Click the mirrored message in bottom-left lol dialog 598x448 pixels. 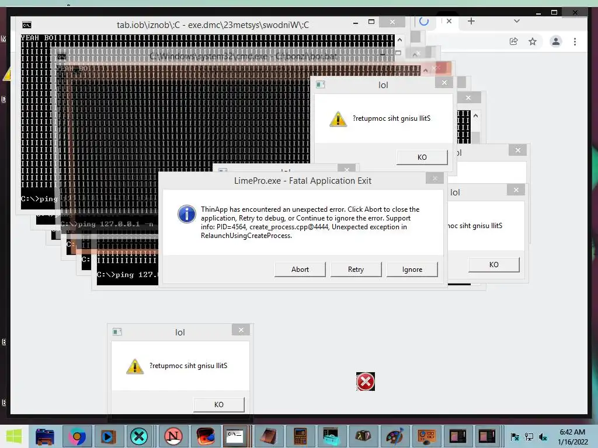pyautogui.click(x=189, y=366)
